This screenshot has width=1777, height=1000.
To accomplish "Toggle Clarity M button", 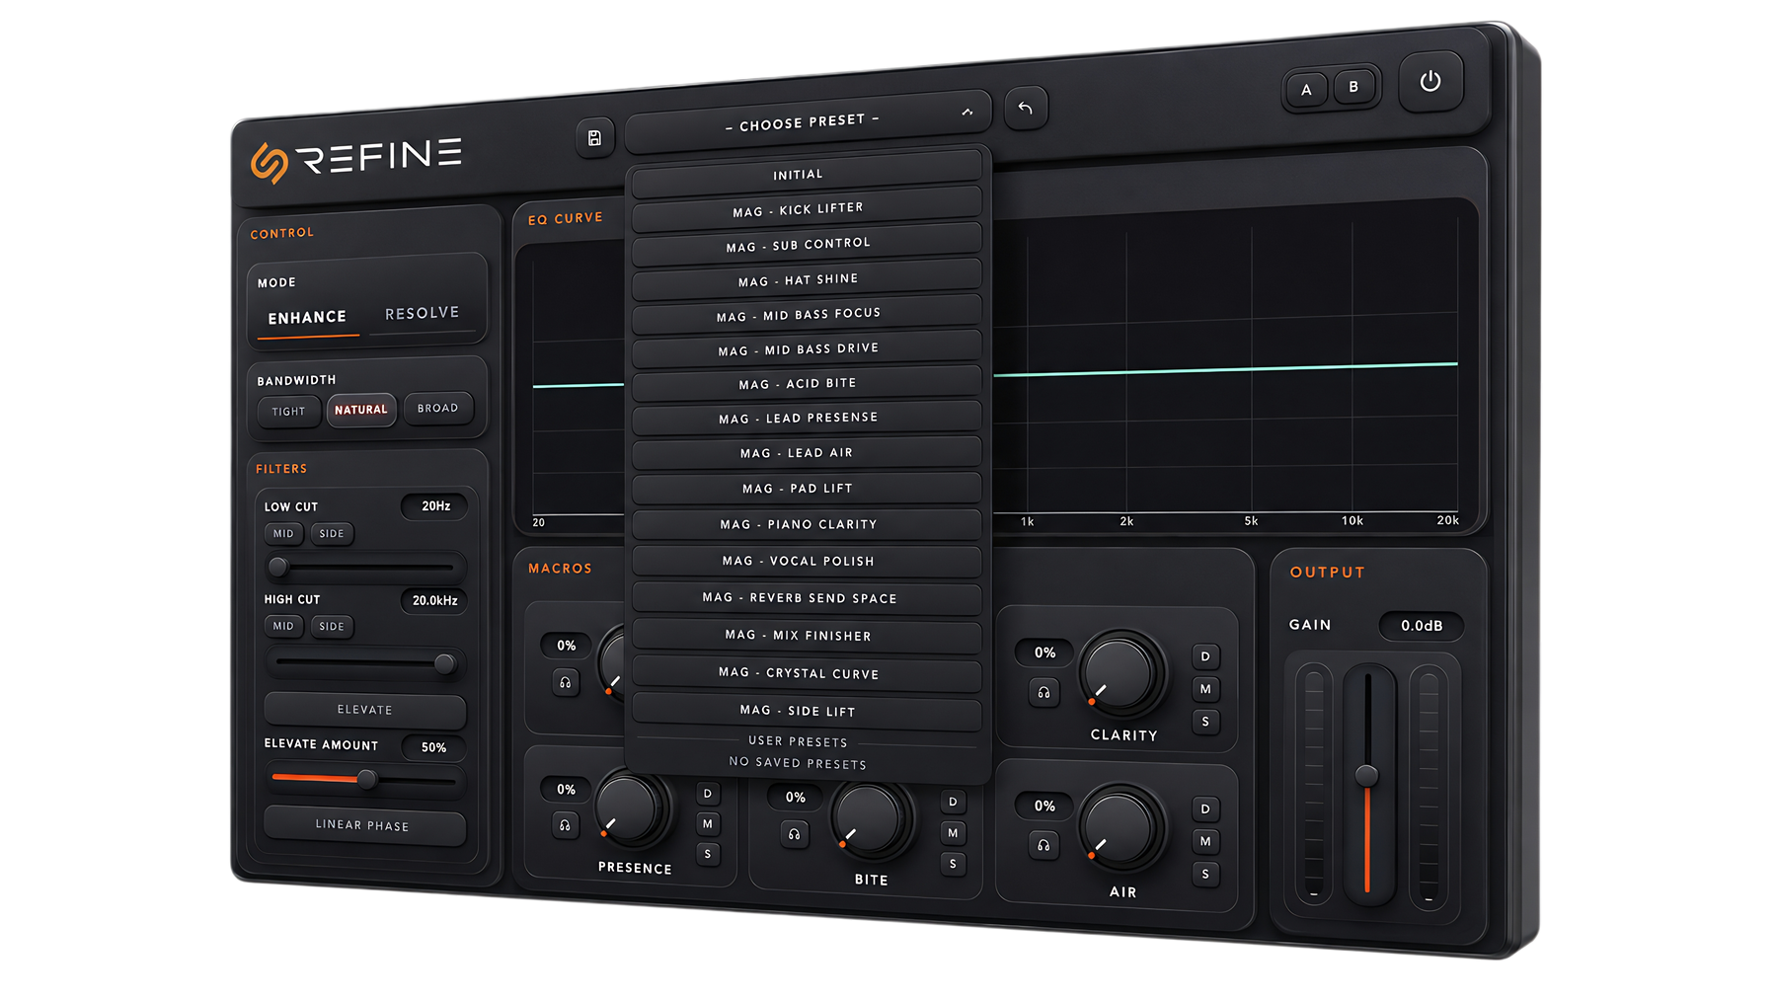I will [x=1205, y=689].
